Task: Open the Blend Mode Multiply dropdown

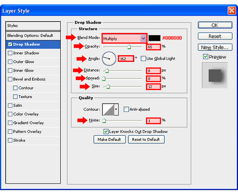Action: click(x=124, y=38)
